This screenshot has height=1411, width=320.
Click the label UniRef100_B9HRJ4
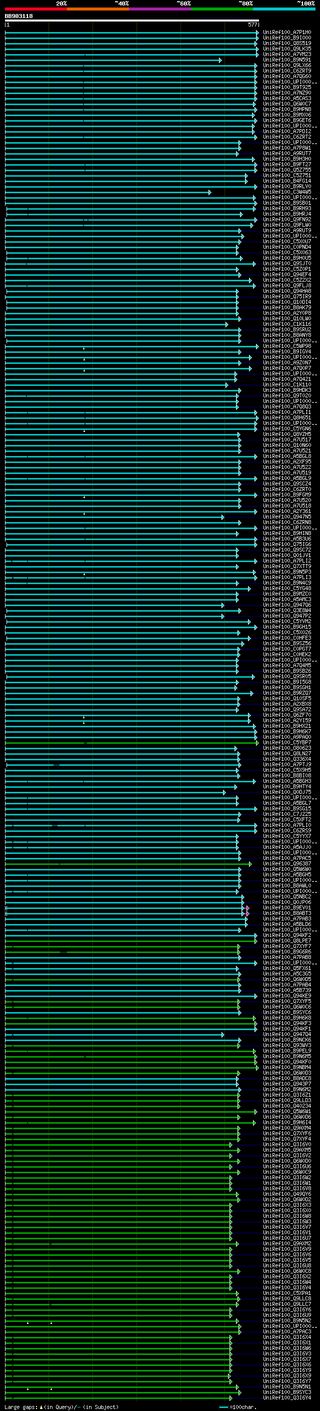click(287, 214)
